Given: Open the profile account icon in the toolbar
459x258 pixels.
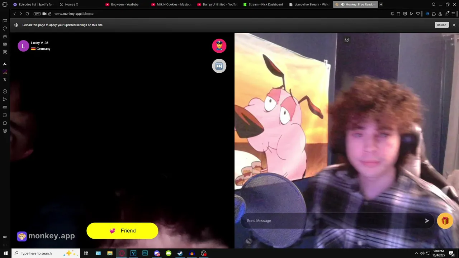Looking at the screenshot, I should [x=440, y=14].
